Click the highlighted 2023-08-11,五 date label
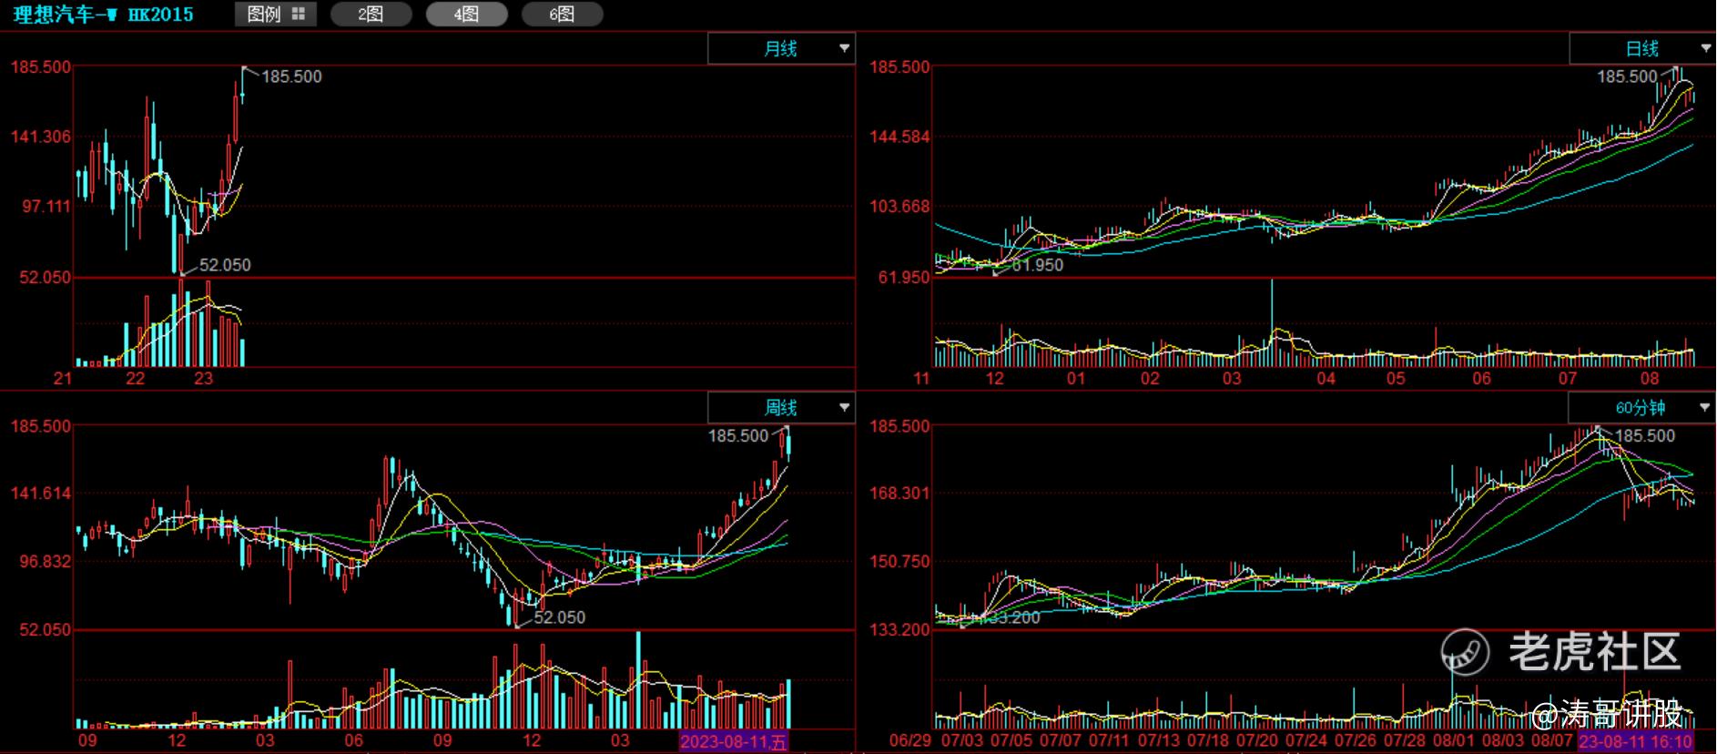 coord(734,741)
